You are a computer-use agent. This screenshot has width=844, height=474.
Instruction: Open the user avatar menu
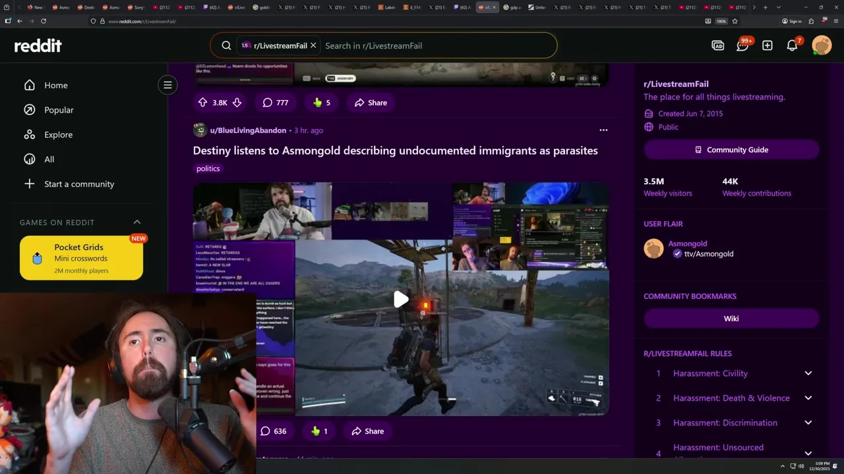pyautogui.click(x=822, y=45)
